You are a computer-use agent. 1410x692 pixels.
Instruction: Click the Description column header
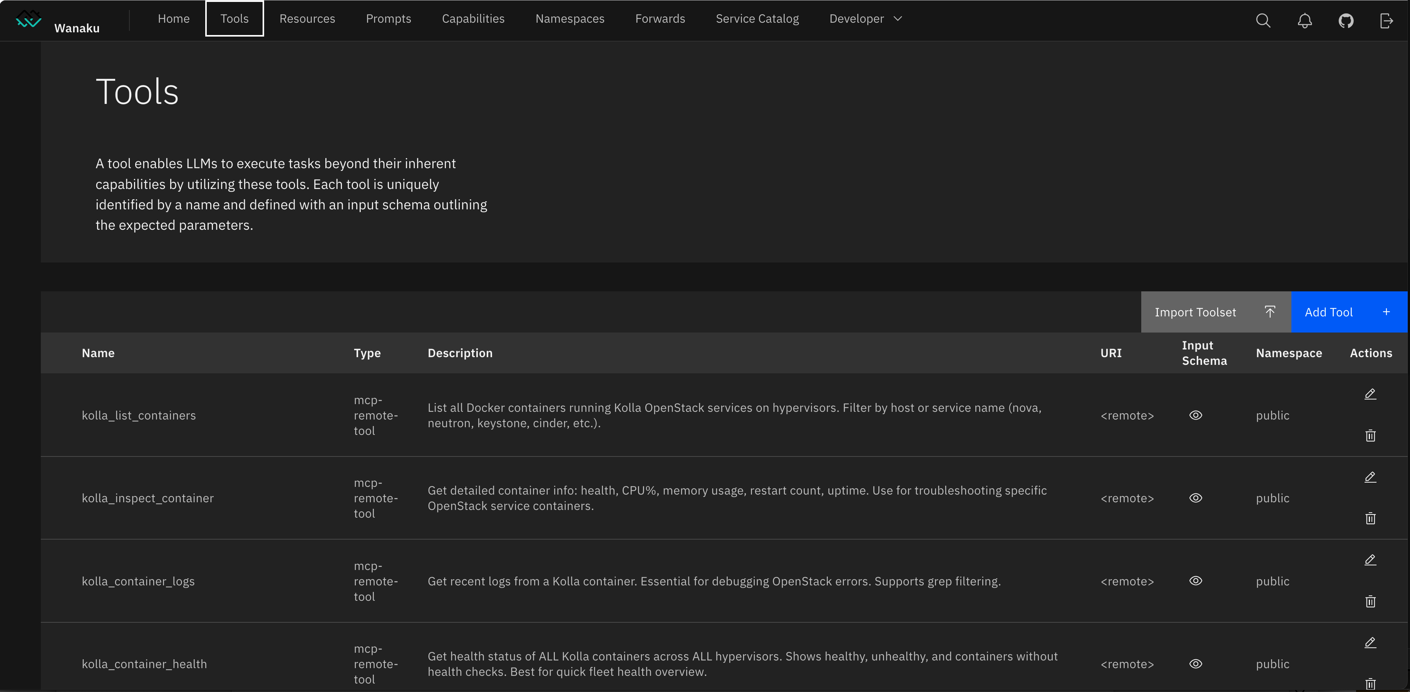coord(460,353)
